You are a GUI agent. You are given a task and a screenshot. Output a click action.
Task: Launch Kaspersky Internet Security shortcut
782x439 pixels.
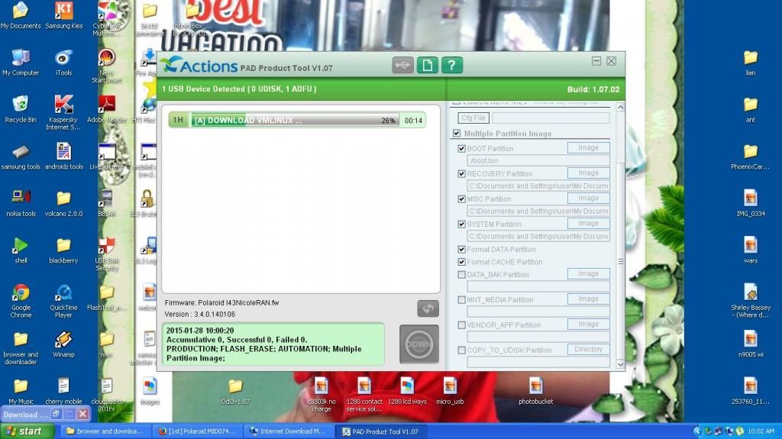(63, 113)
